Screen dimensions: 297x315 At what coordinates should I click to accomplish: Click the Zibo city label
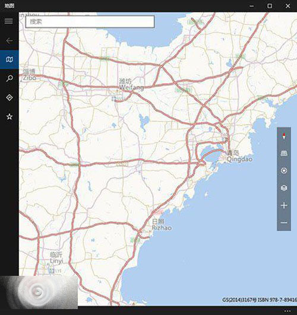point(29,75)
